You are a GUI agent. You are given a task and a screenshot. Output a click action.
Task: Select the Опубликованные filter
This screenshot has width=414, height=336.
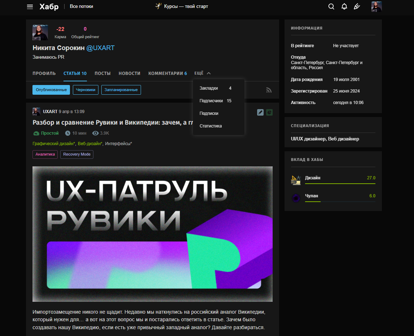51,90
